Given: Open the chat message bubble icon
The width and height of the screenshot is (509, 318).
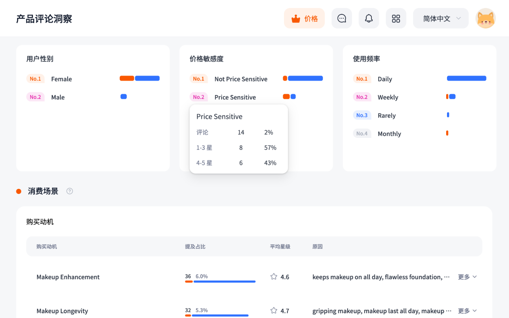Looking at the screenshot, I should pyautogui.click(x=342, y=18).
